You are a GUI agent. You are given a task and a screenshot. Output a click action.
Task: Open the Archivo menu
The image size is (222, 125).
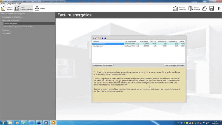pos(3,3)
